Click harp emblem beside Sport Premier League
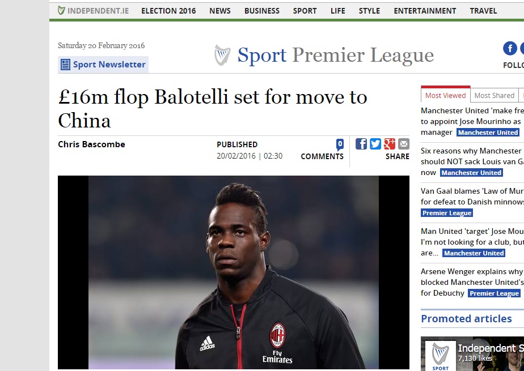The height and width of the screenshot is (371, 524). click(x=222, y=55)
